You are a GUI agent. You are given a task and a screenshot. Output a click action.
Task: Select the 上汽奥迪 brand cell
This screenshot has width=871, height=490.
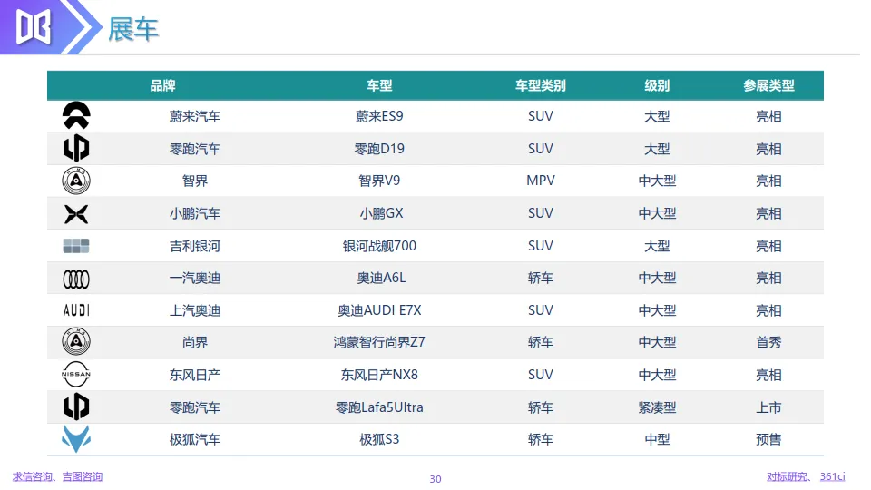(195, 310)
